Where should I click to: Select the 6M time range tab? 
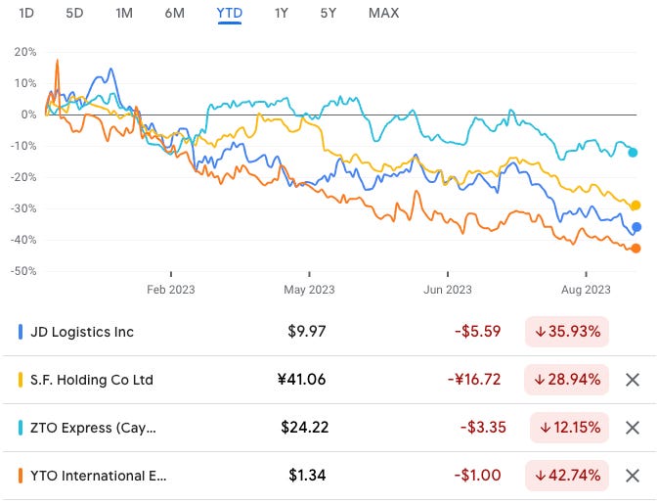coord(175,13)
